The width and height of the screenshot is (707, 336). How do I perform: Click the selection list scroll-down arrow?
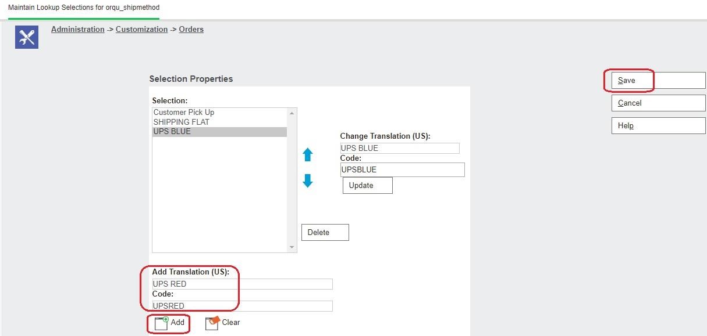pyautogui.click(x=292, y=248)
